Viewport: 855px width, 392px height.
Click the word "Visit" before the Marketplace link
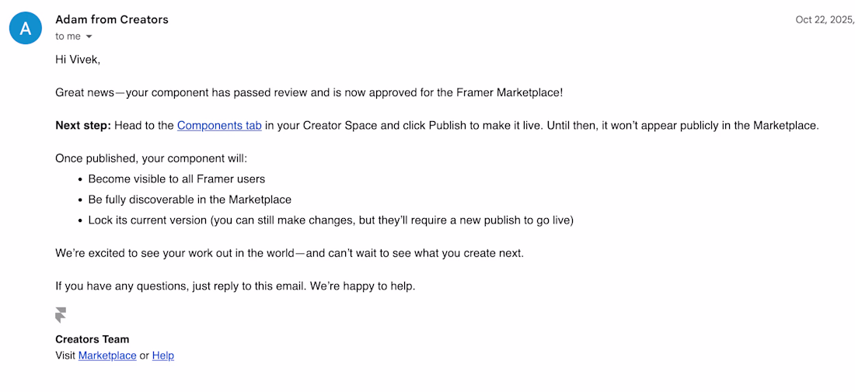65,356
